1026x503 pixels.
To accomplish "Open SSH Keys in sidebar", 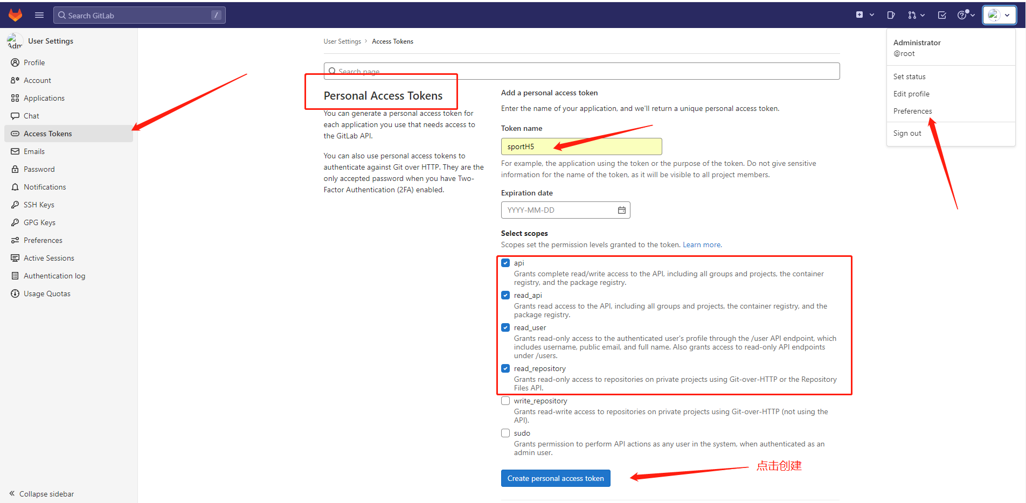I will [x=39, y=205].
